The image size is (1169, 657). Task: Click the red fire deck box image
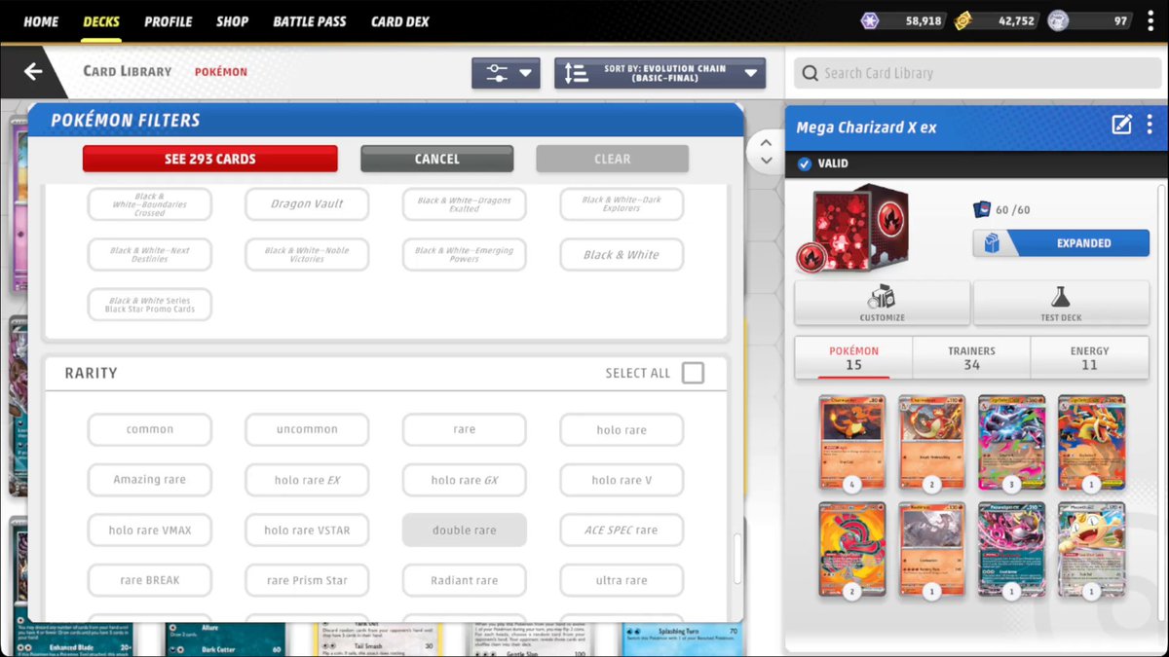pyautogui.click(x=852, y=229)
